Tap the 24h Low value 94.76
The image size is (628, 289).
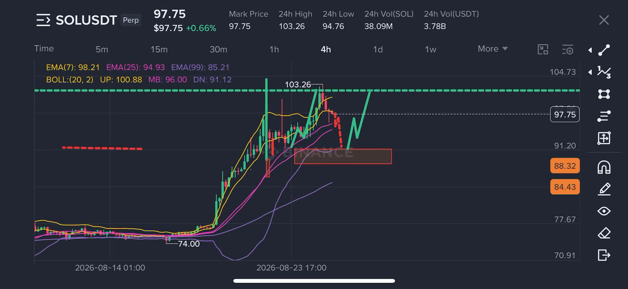333,26
